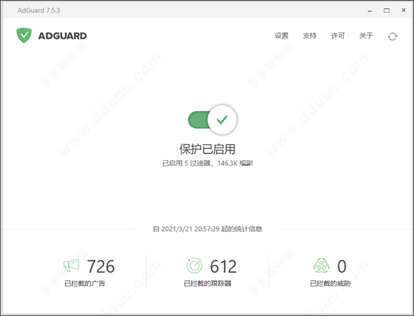Maximize the AdGuard window
The width and height of the screenshot is (414, 316).
pyautogui.click(x=386, y=10)
